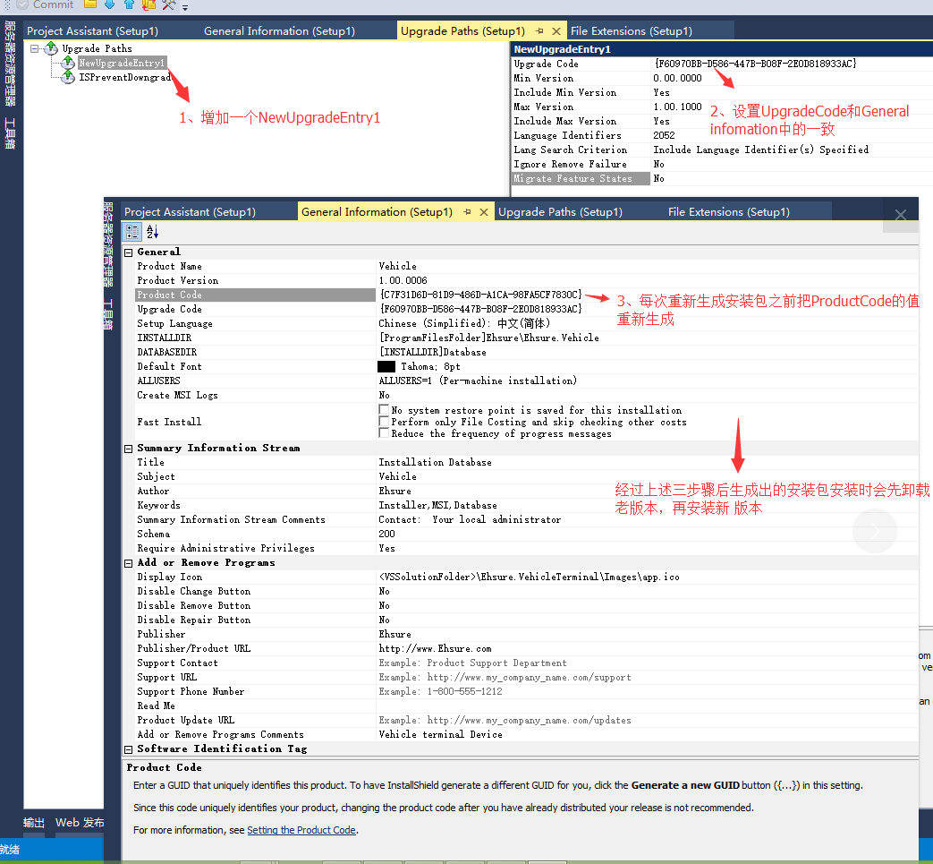Select ISPreventDowngrade in the tree
The height and width of the screenshot is (864, 933).
click(125, 77)
